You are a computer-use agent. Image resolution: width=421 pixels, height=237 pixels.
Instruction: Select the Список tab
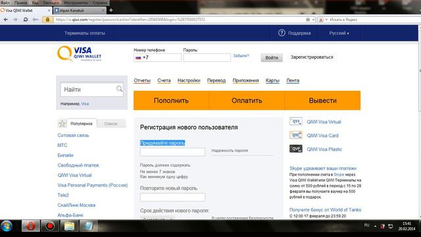[x=111, y=124]
